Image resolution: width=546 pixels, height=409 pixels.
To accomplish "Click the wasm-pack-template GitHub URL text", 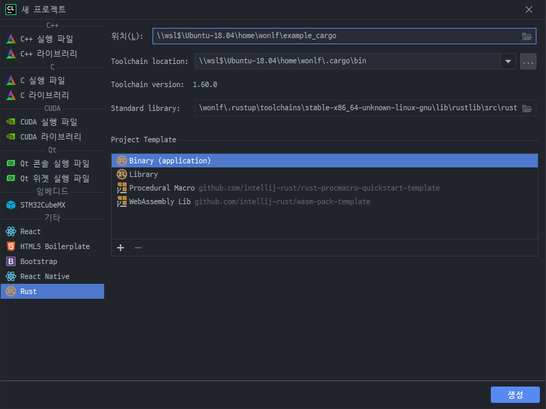I will point(282,201).
